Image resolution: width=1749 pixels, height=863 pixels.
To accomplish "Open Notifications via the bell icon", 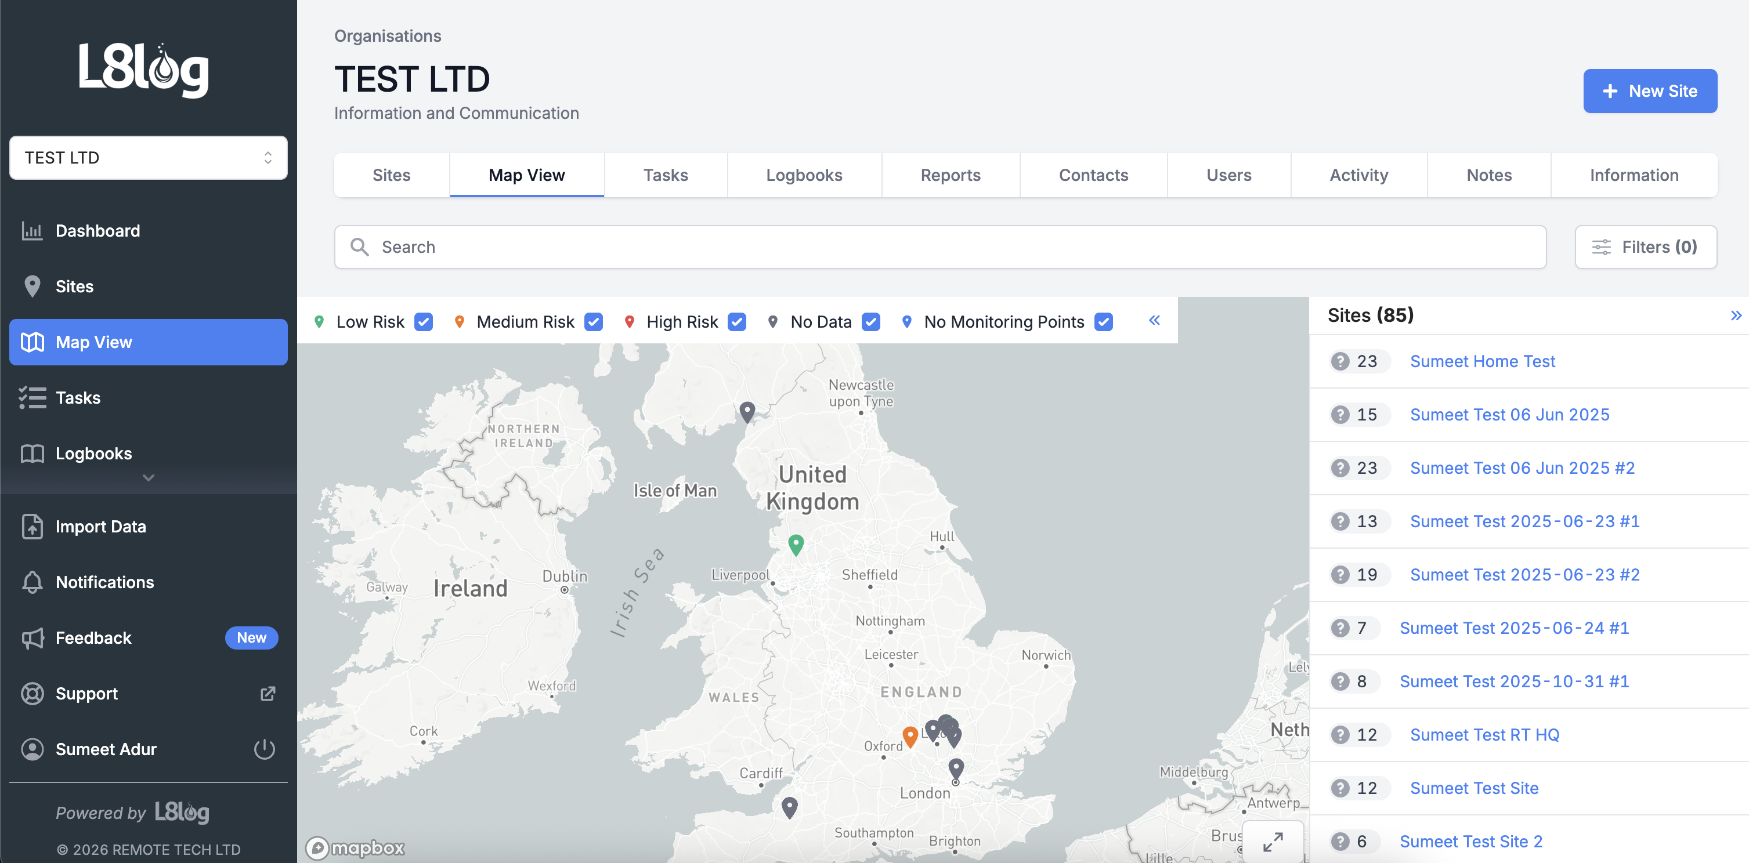I will [32, 582].
